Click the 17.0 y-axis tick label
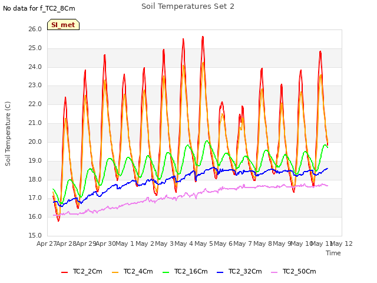 point(35,198)
